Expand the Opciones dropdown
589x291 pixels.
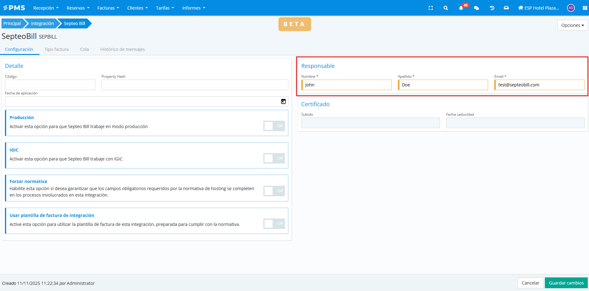click(x=572, y=25)
